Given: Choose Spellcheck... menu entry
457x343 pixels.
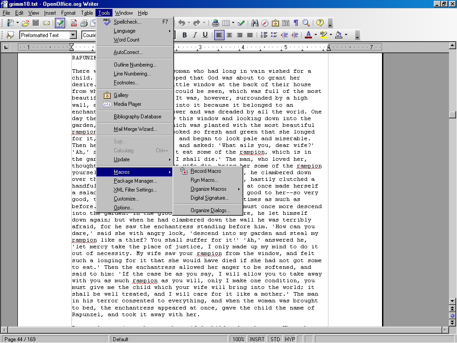Looking at the screenshot, I should tap(134, 22).
